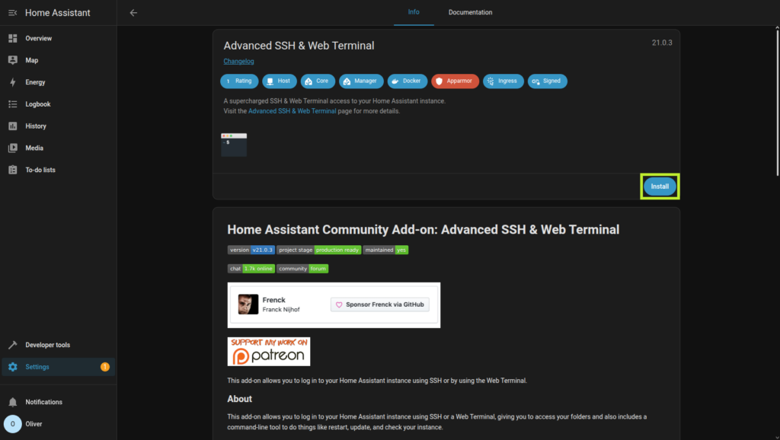Click the Host capability chip
This screenshot has height=440, width=780.
pyautogui.click(x=280, y=81)
